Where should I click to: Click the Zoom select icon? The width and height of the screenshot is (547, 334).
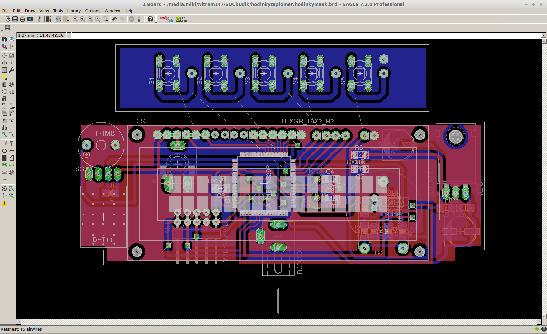tap(105, 19)
